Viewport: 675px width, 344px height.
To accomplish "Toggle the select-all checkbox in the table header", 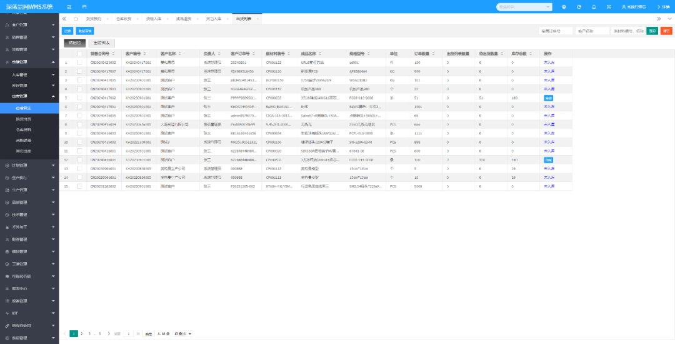I will pyautogui.click(x=79, y=54).
